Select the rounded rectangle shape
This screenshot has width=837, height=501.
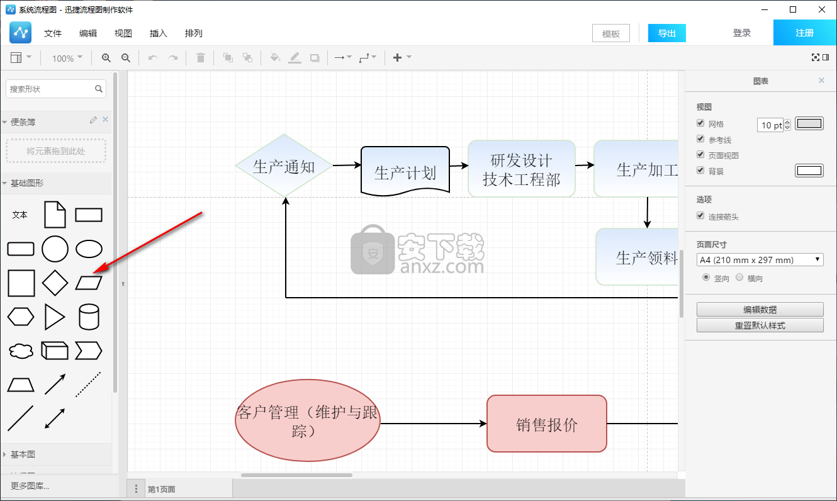click(x=21, y=249)
